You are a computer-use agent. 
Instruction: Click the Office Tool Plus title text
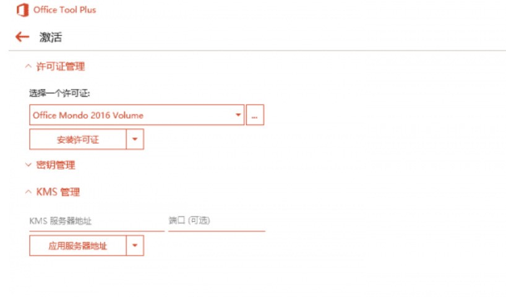[x=64, y=10]
